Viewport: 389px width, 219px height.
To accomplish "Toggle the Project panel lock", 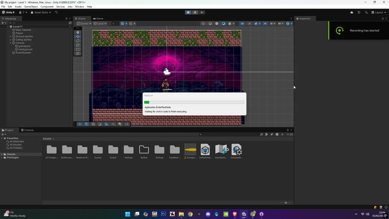I will [287, 130].
